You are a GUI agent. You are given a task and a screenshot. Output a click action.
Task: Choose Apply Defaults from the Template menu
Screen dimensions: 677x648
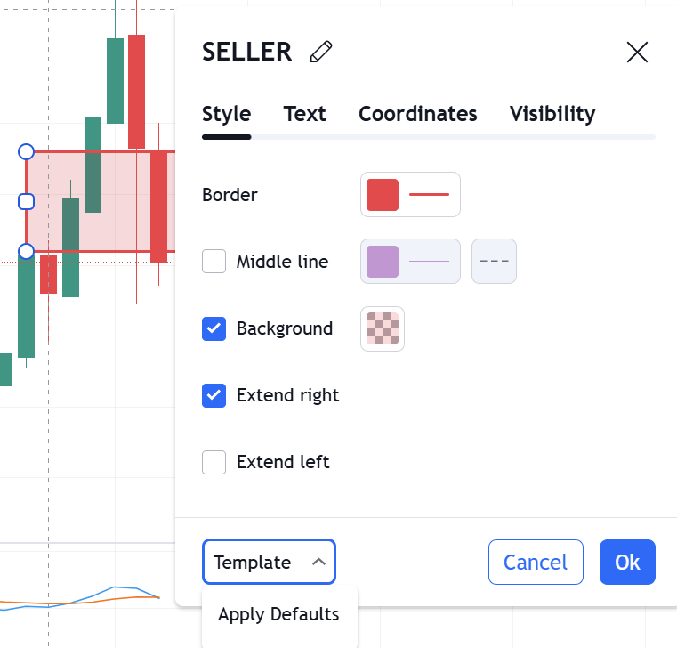[x=278, y=614]
